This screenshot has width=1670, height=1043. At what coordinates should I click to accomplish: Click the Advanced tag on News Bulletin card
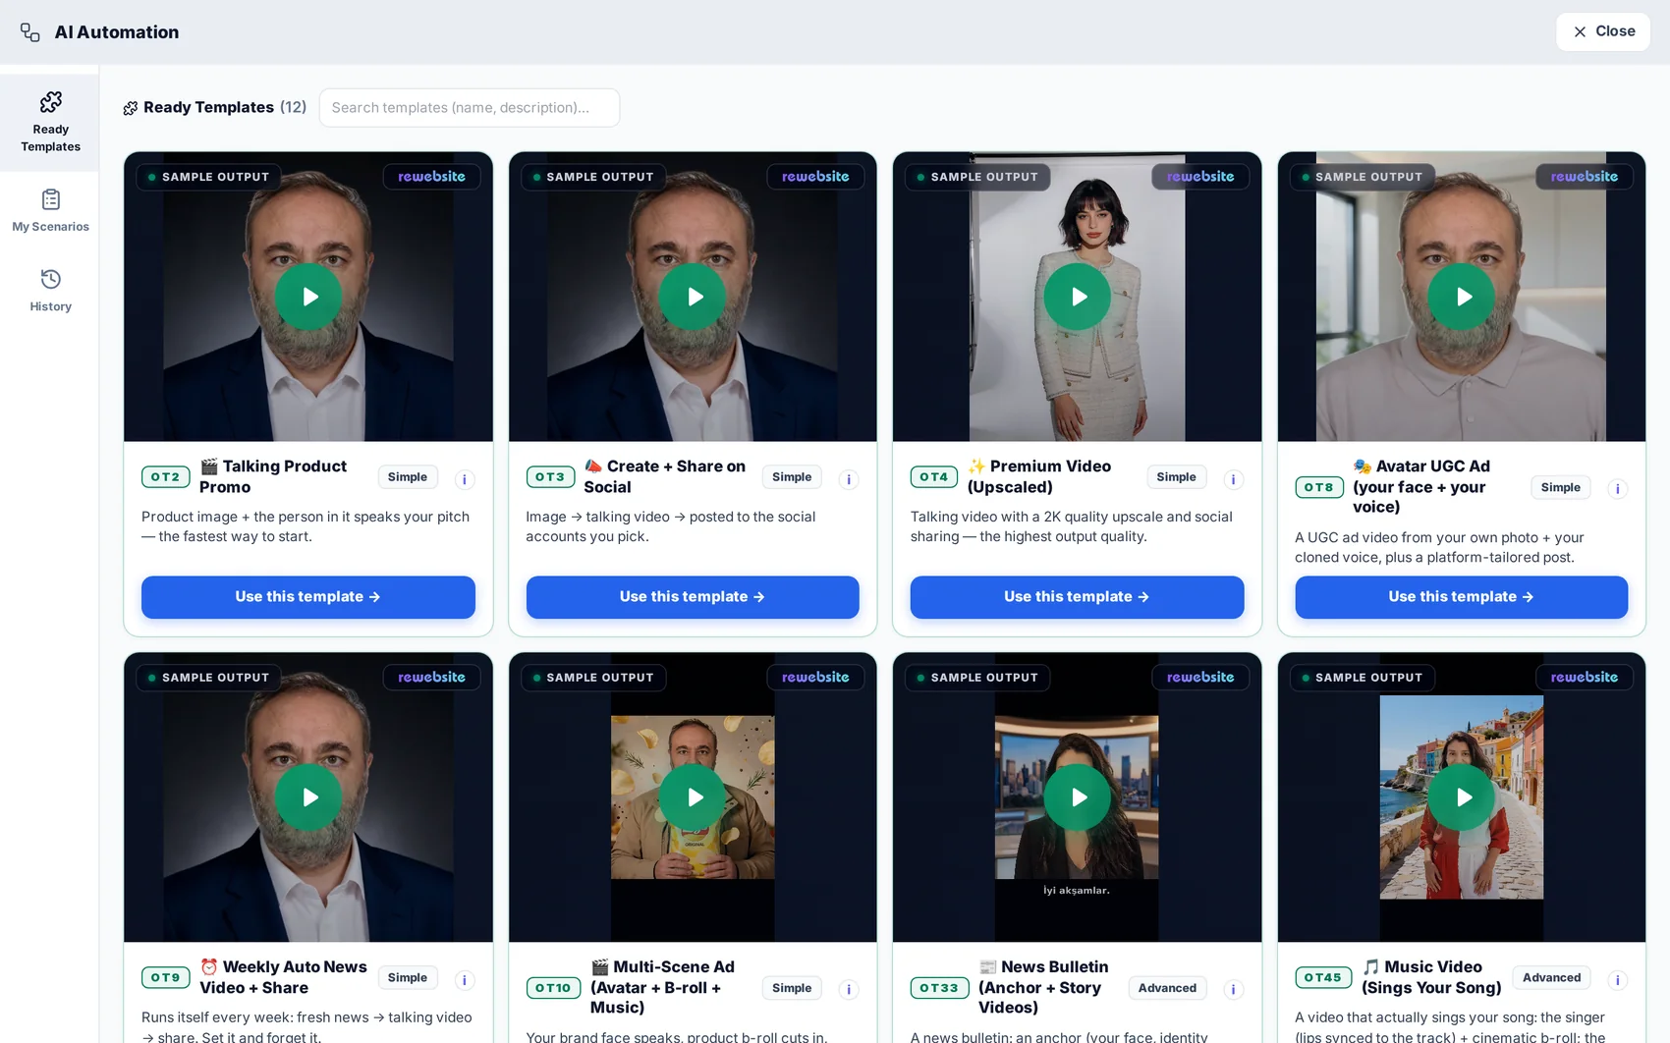1167,988
